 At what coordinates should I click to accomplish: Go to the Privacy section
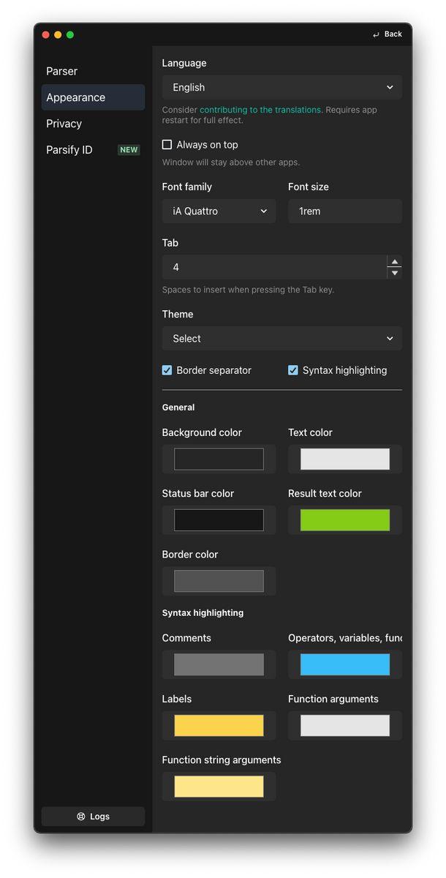[x=64, y=124]
